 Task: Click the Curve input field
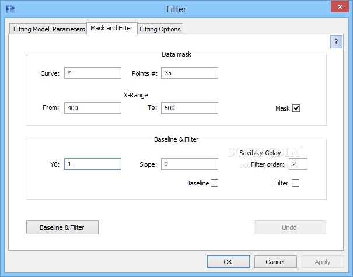coord(93,73)
